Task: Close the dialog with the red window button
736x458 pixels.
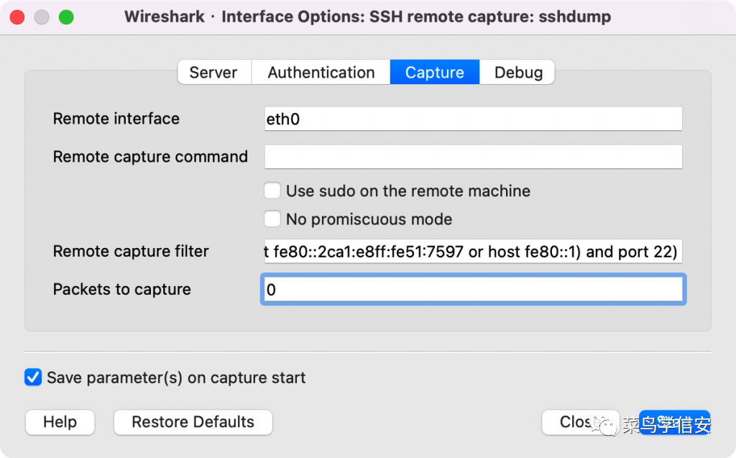Action: click(17, 17)
